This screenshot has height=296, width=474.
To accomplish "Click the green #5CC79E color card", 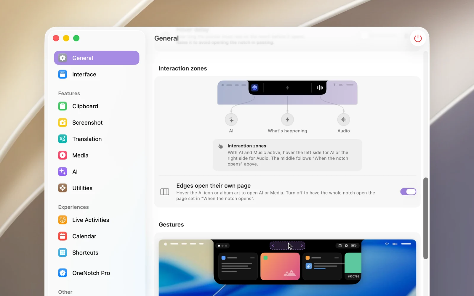I will (353, 266).
